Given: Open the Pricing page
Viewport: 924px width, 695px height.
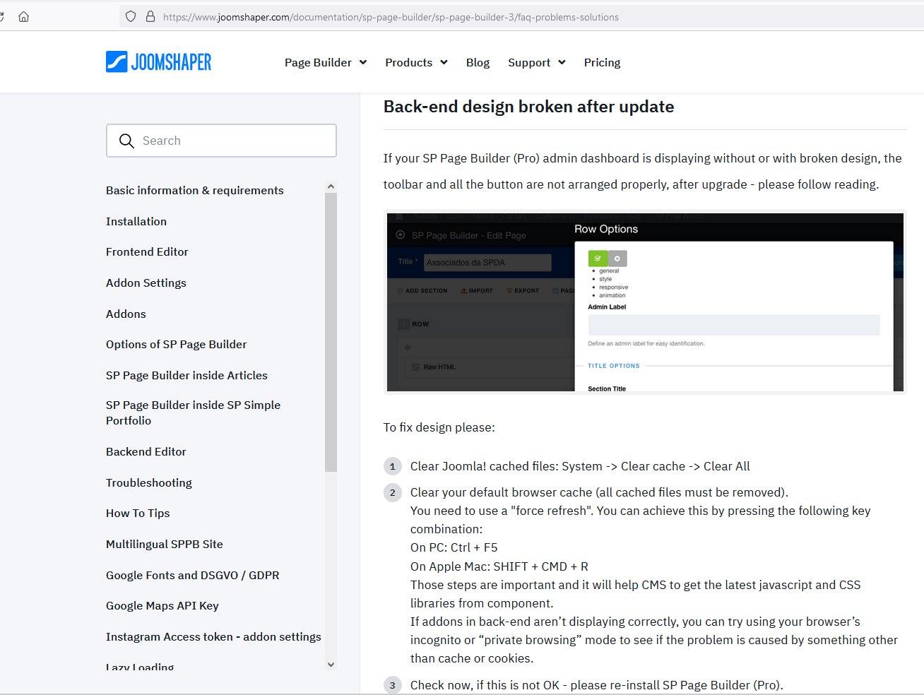Looking at the screenshot, I should pyautogui.click(x=602, y=62).
